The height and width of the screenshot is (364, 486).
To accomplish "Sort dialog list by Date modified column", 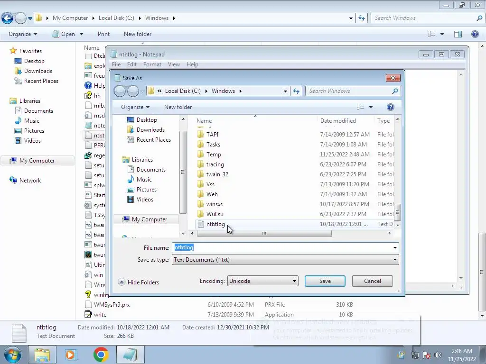I will [x=338, y=121].
